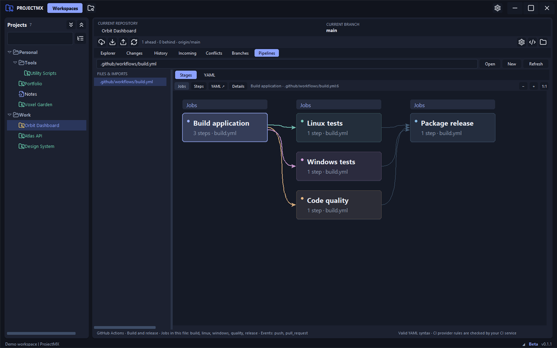Image resolution: width=557 pixels, height=348 pixels.
Task: Click the Voxel Garden repository icon
Action: [21, 104]
